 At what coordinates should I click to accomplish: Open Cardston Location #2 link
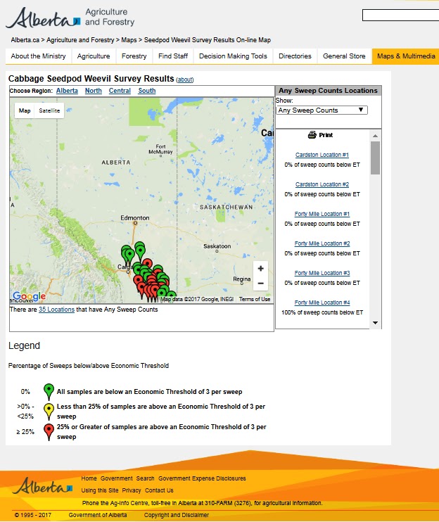[322, 184]
